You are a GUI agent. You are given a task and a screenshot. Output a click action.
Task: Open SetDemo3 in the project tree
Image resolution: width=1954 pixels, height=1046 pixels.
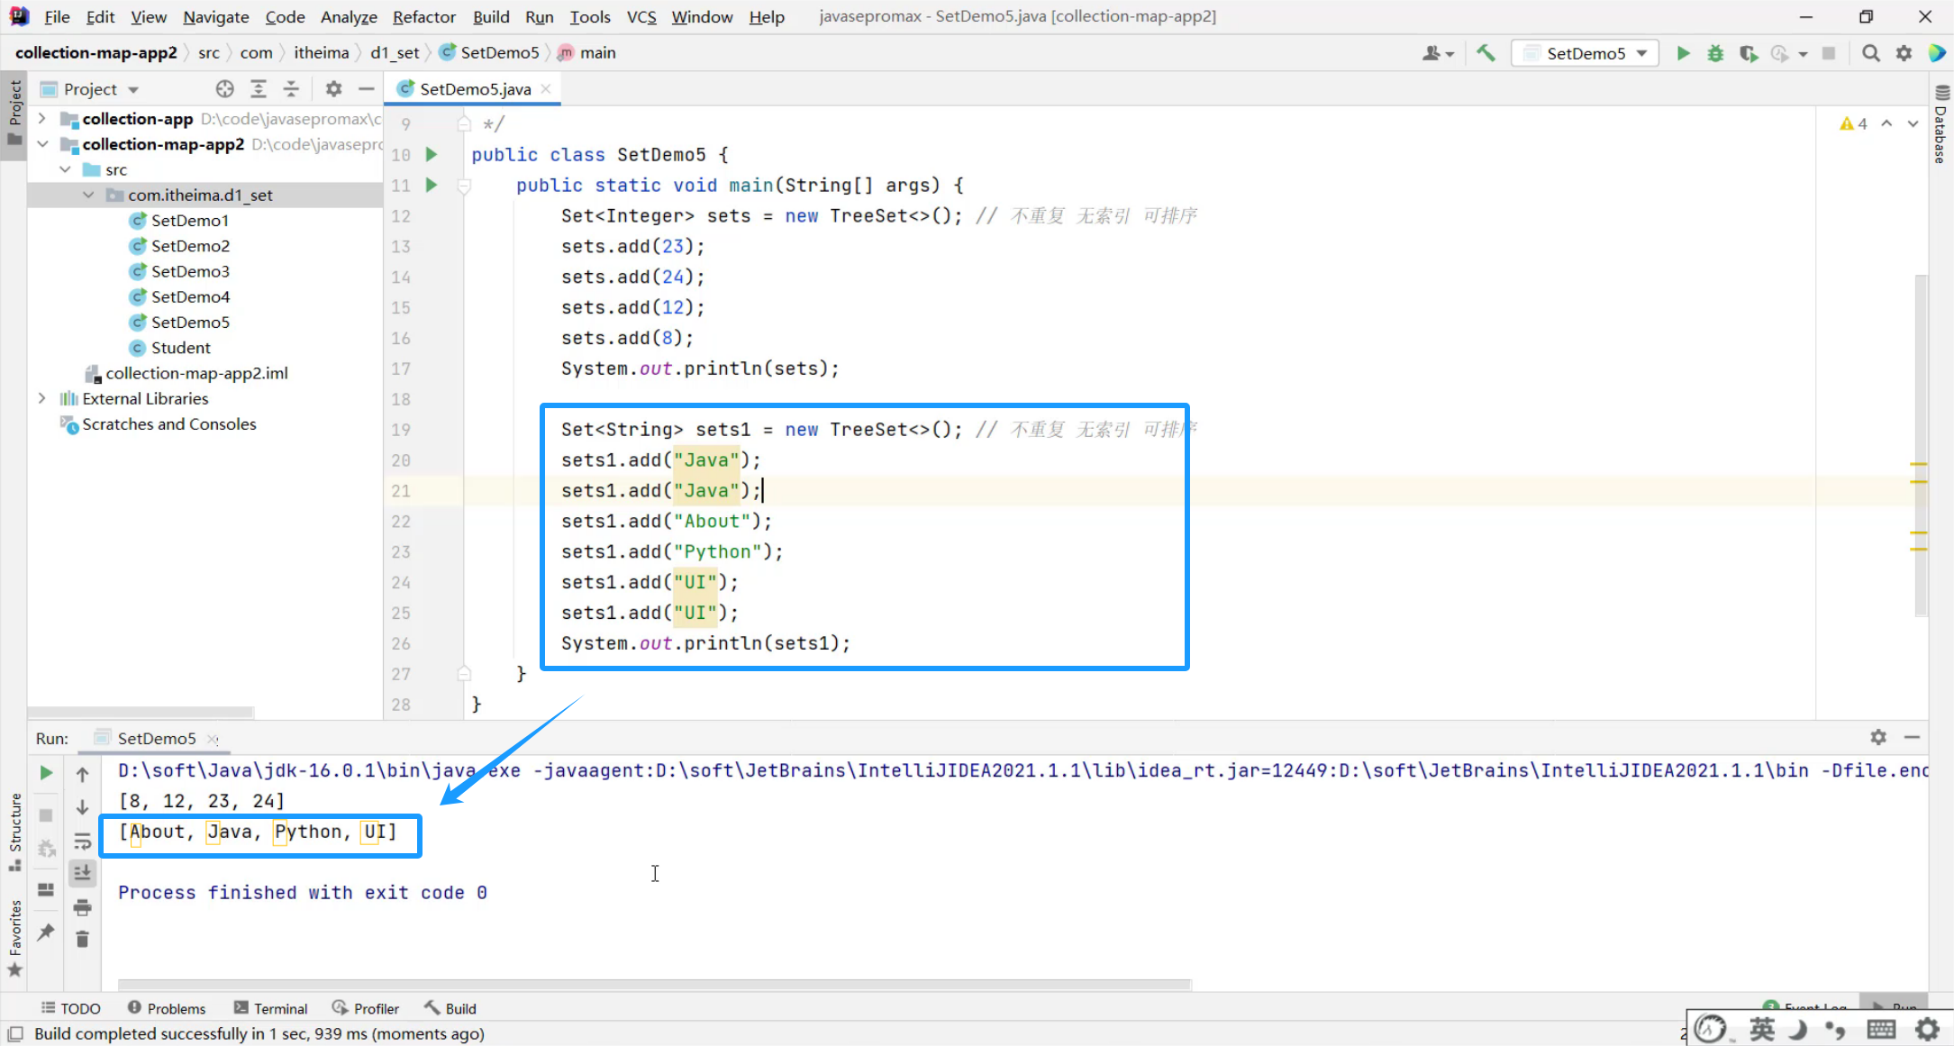point(189,271)
